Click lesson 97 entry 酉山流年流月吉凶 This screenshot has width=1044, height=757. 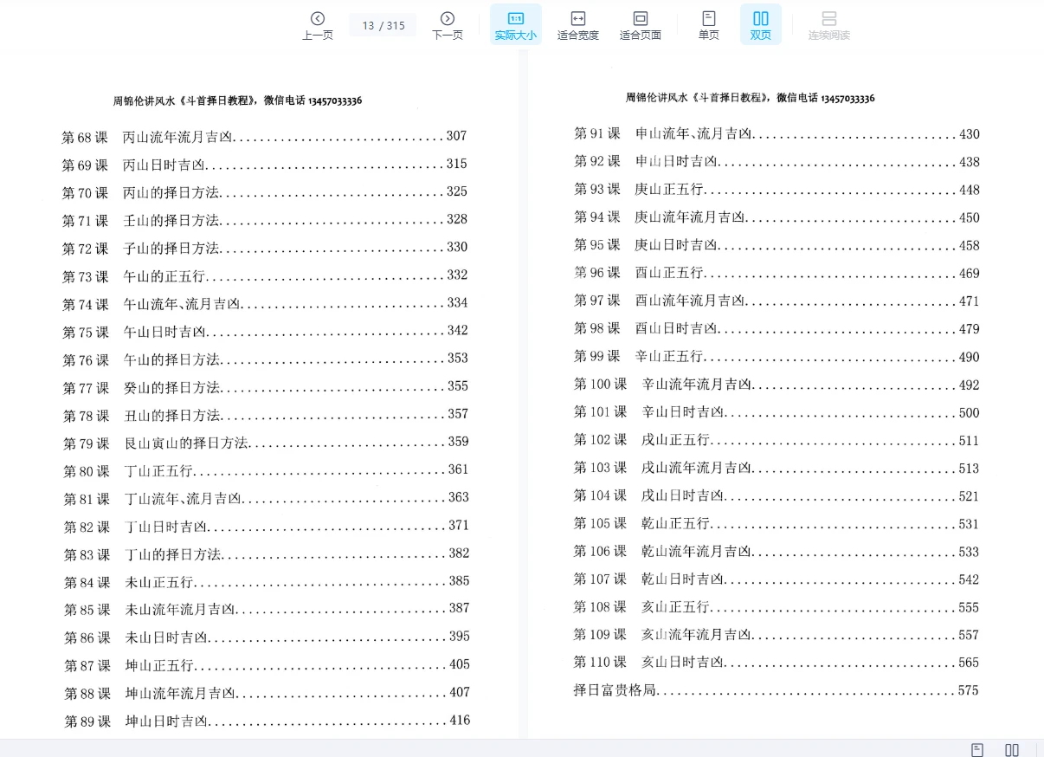[x=777, y=301]
